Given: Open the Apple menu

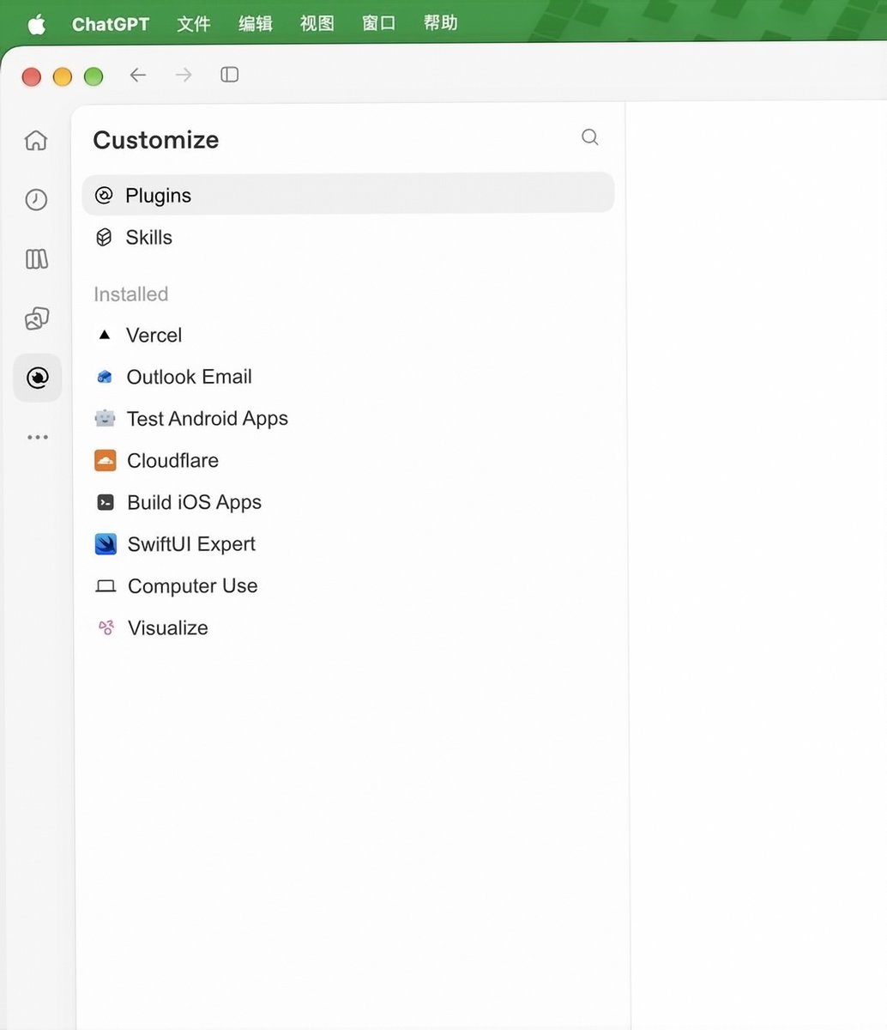Looking at the screenshot, I should click(x=36, y=24).
